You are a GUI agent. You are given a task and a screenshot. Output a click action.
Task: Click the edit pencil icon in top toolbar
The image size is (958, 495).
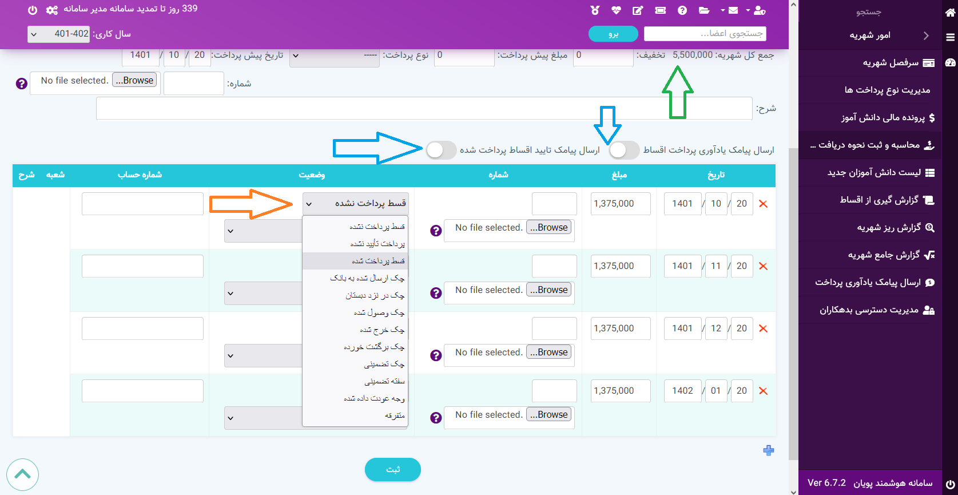(638, 10)
